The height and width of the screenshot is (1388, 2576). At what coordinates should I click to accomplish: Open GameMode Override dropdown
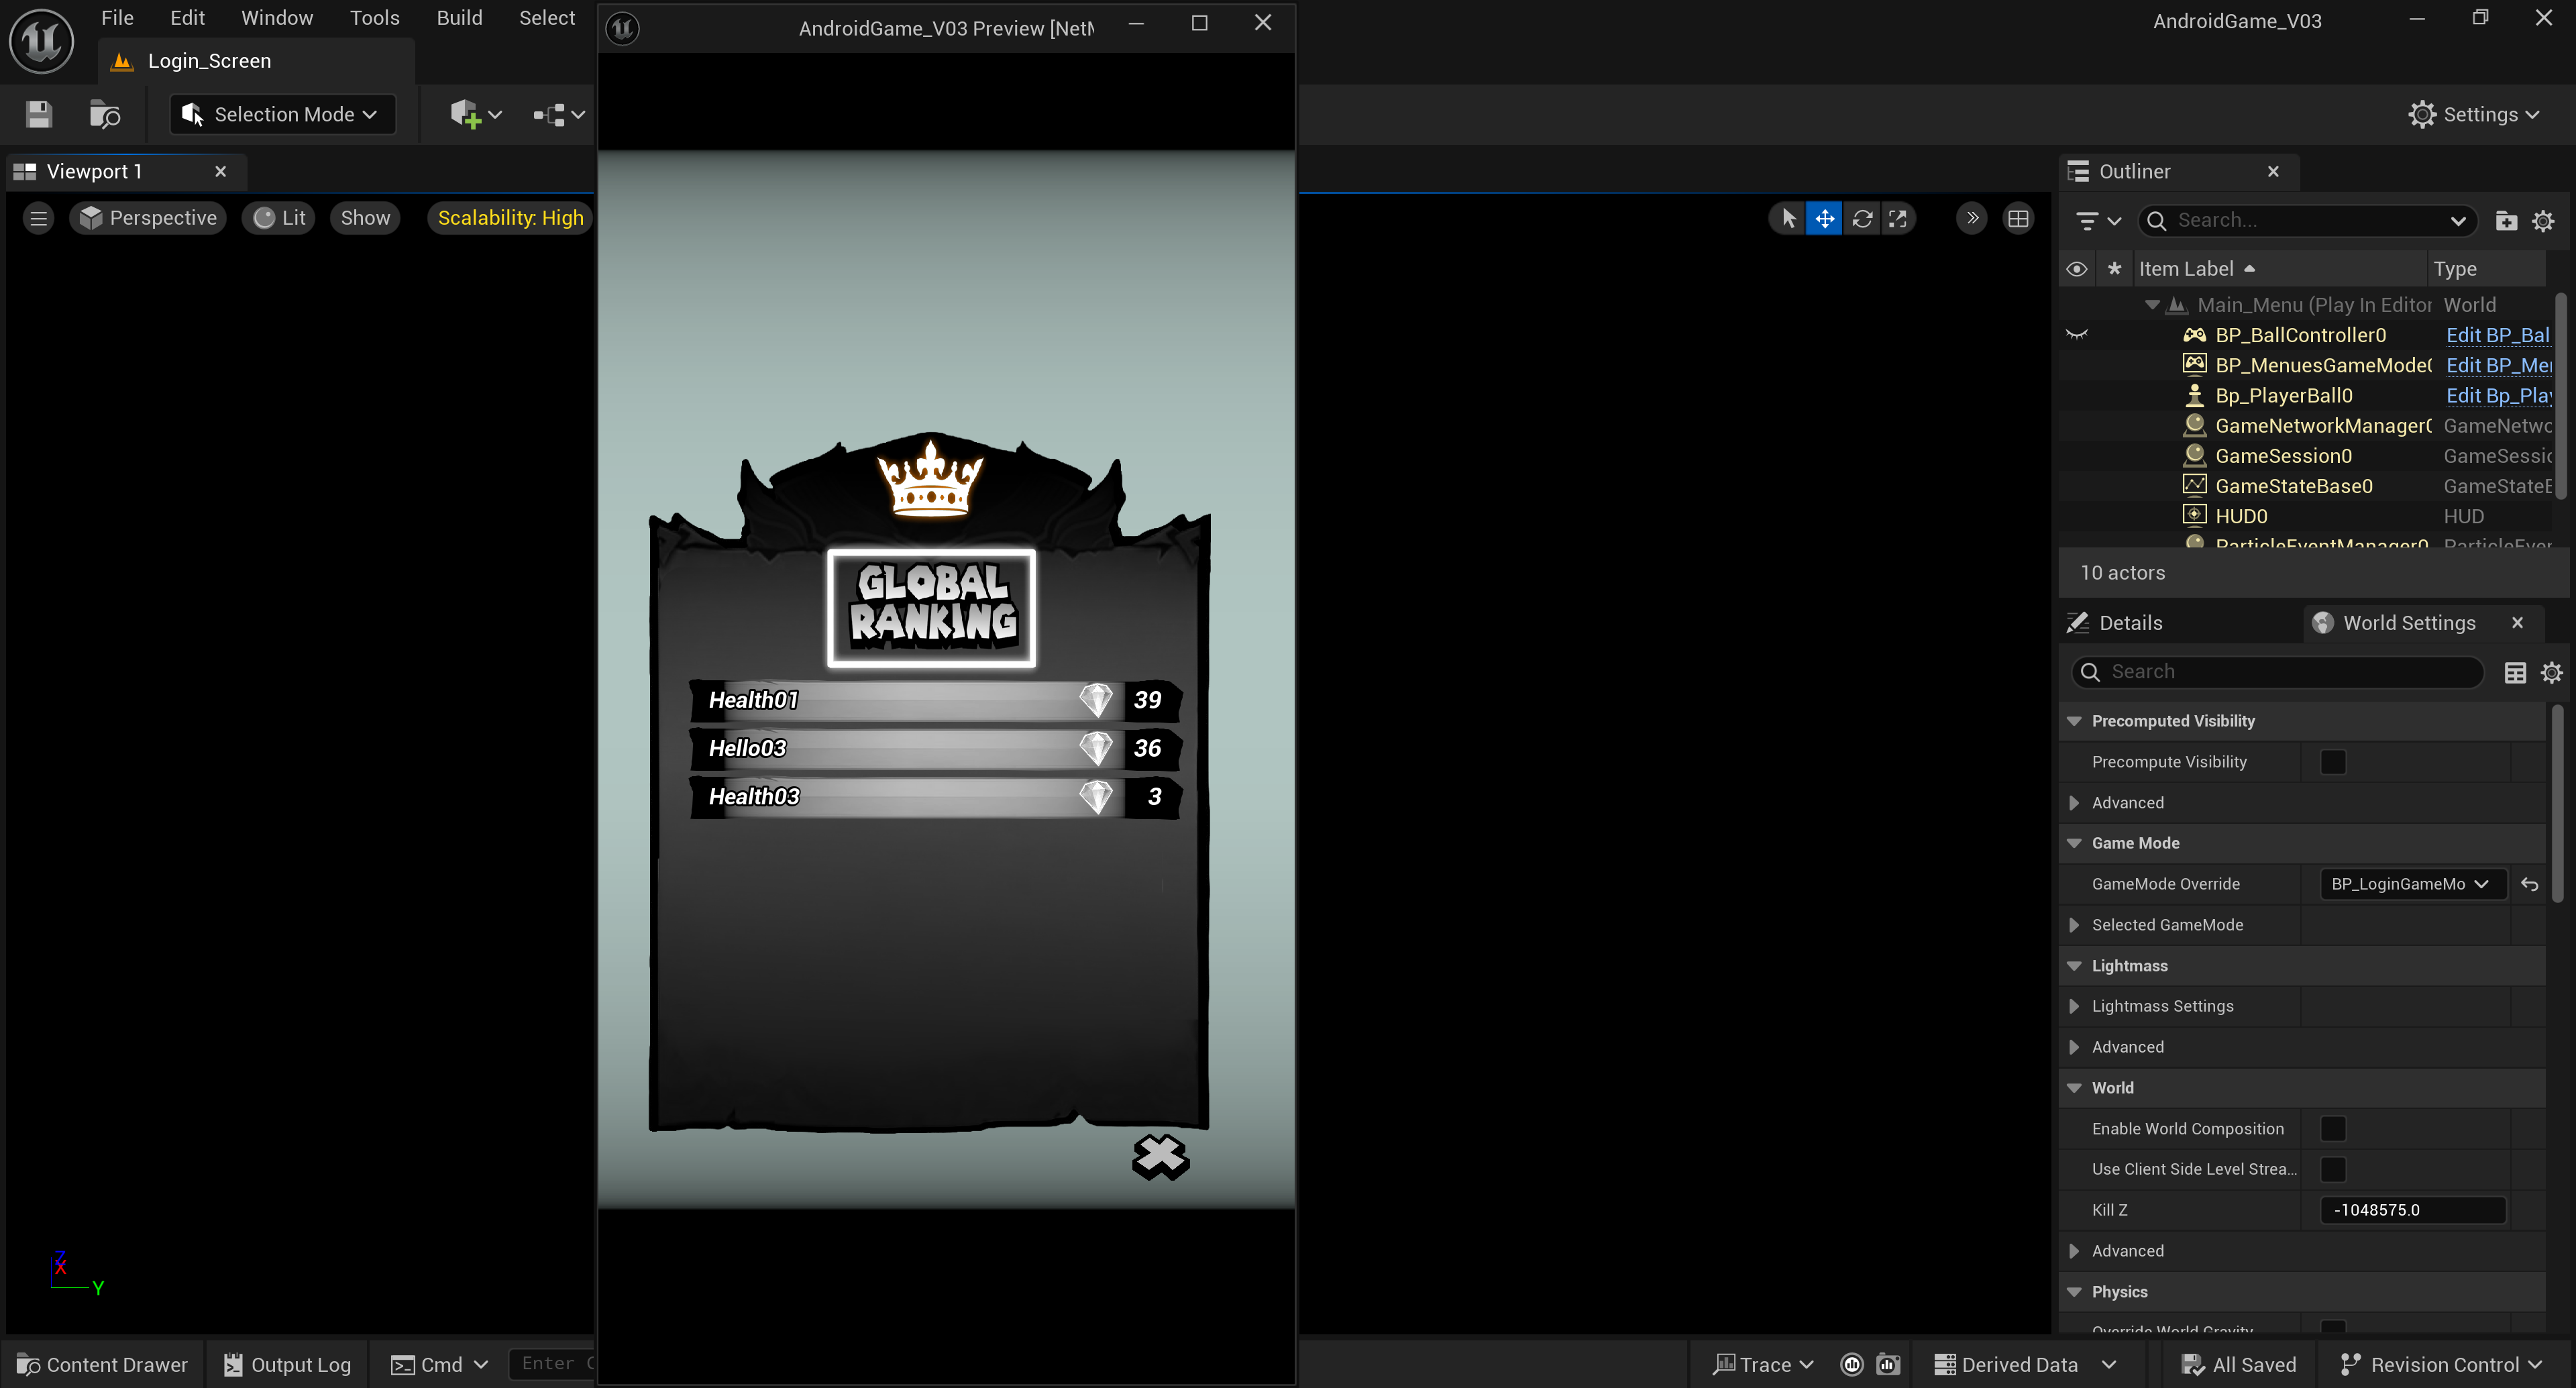[x=2411, y=884]
